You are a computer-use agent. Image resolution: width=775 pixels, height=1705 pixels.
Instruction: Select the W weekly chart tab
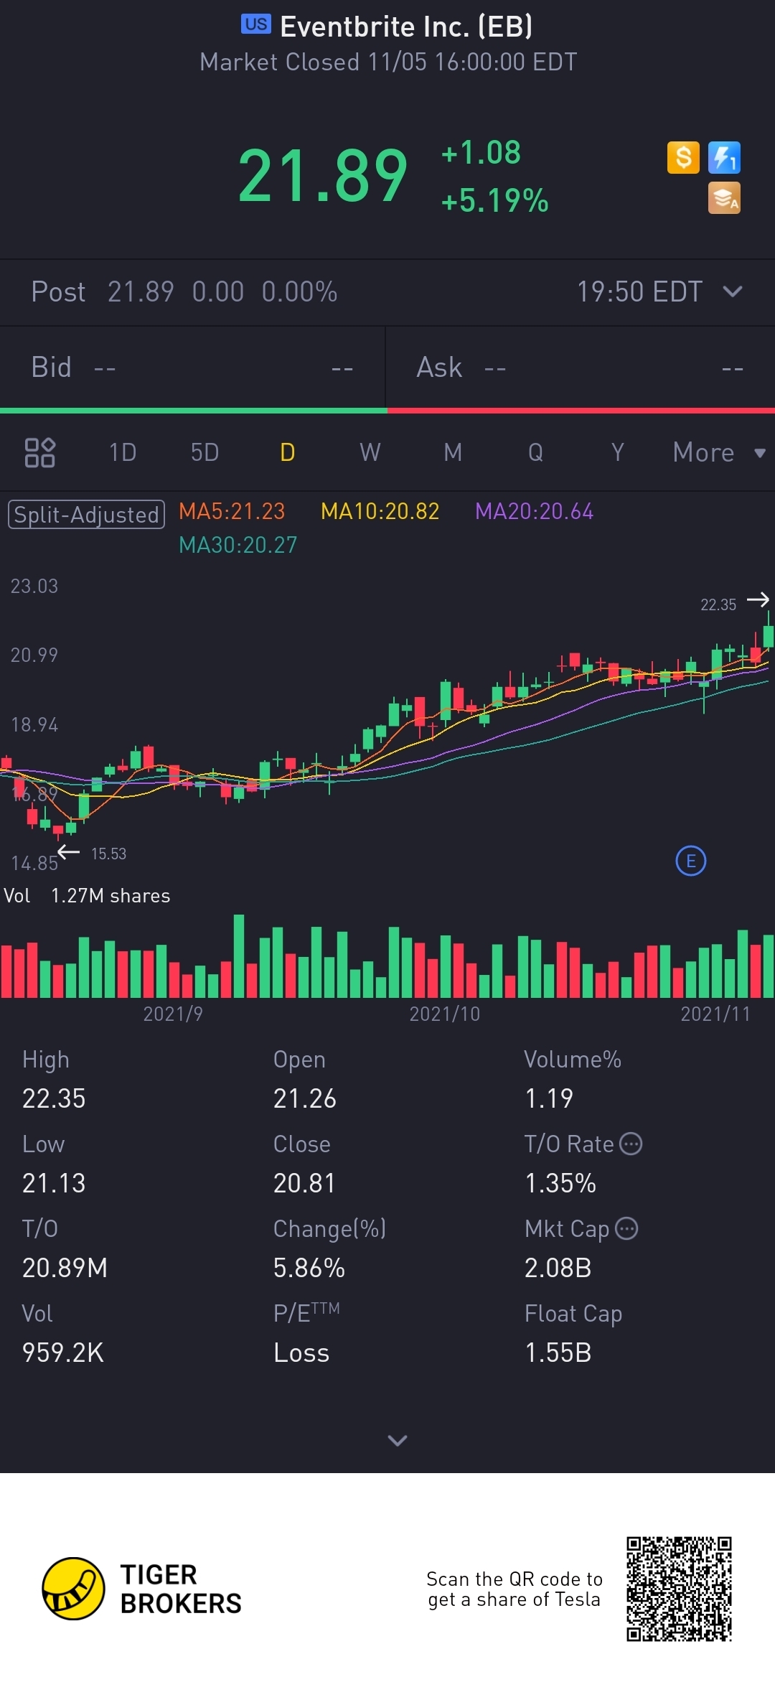click(370, 452)
